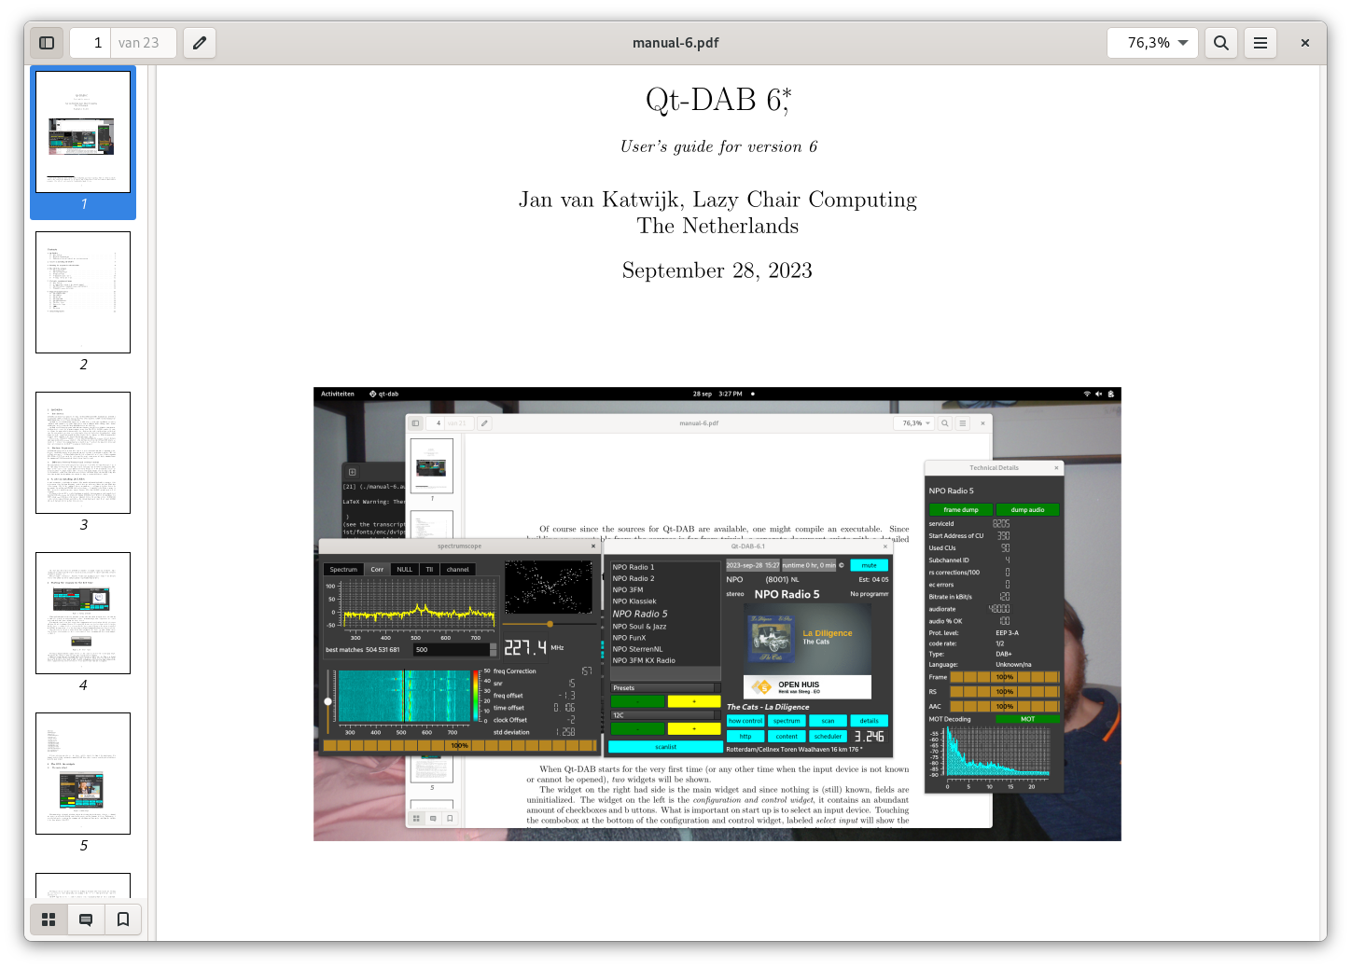This screenshot has height=968, width=1351.
Task: Toggle the sidebar panel button
Action: point(47,43)
